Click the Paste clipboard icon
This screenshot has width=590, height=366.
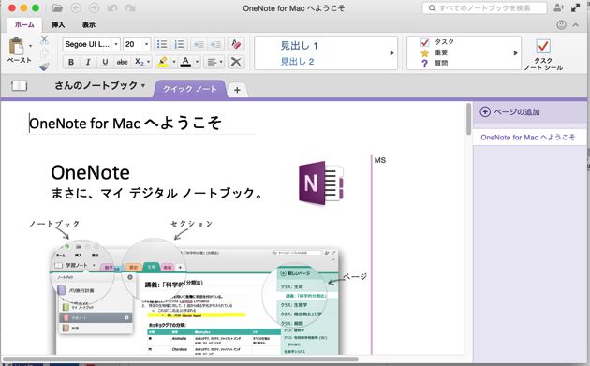[17, 47]
